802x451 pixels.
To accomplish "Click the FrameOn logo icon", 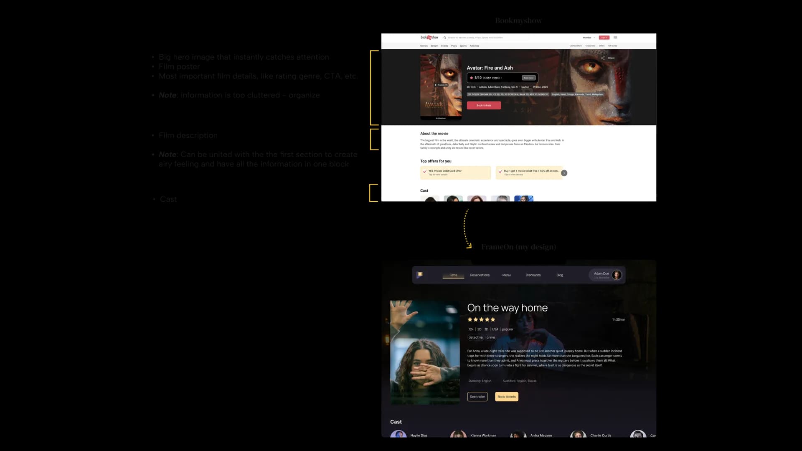I will pyautogui.click(x=420, y=275).
